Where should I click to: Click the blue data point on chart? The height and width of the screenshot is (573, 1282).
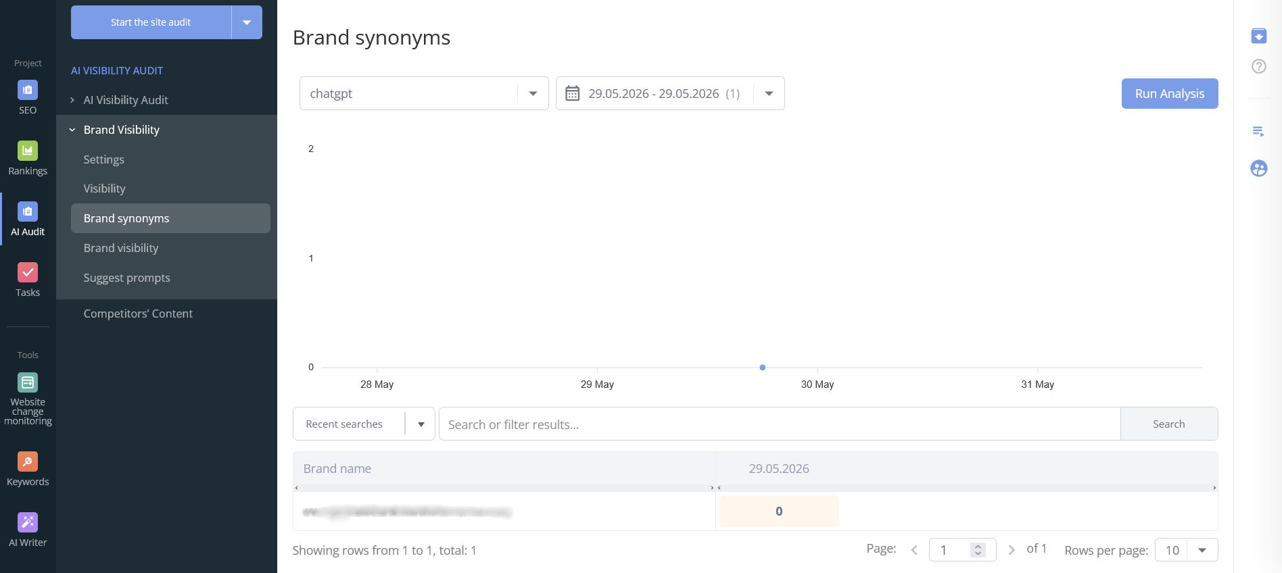[763, 368]
